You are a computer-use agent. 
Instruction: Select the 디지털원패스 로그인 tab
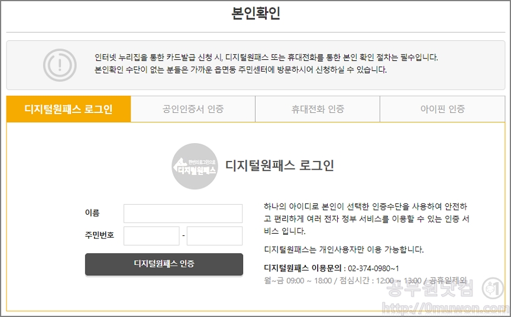point(69,109)
